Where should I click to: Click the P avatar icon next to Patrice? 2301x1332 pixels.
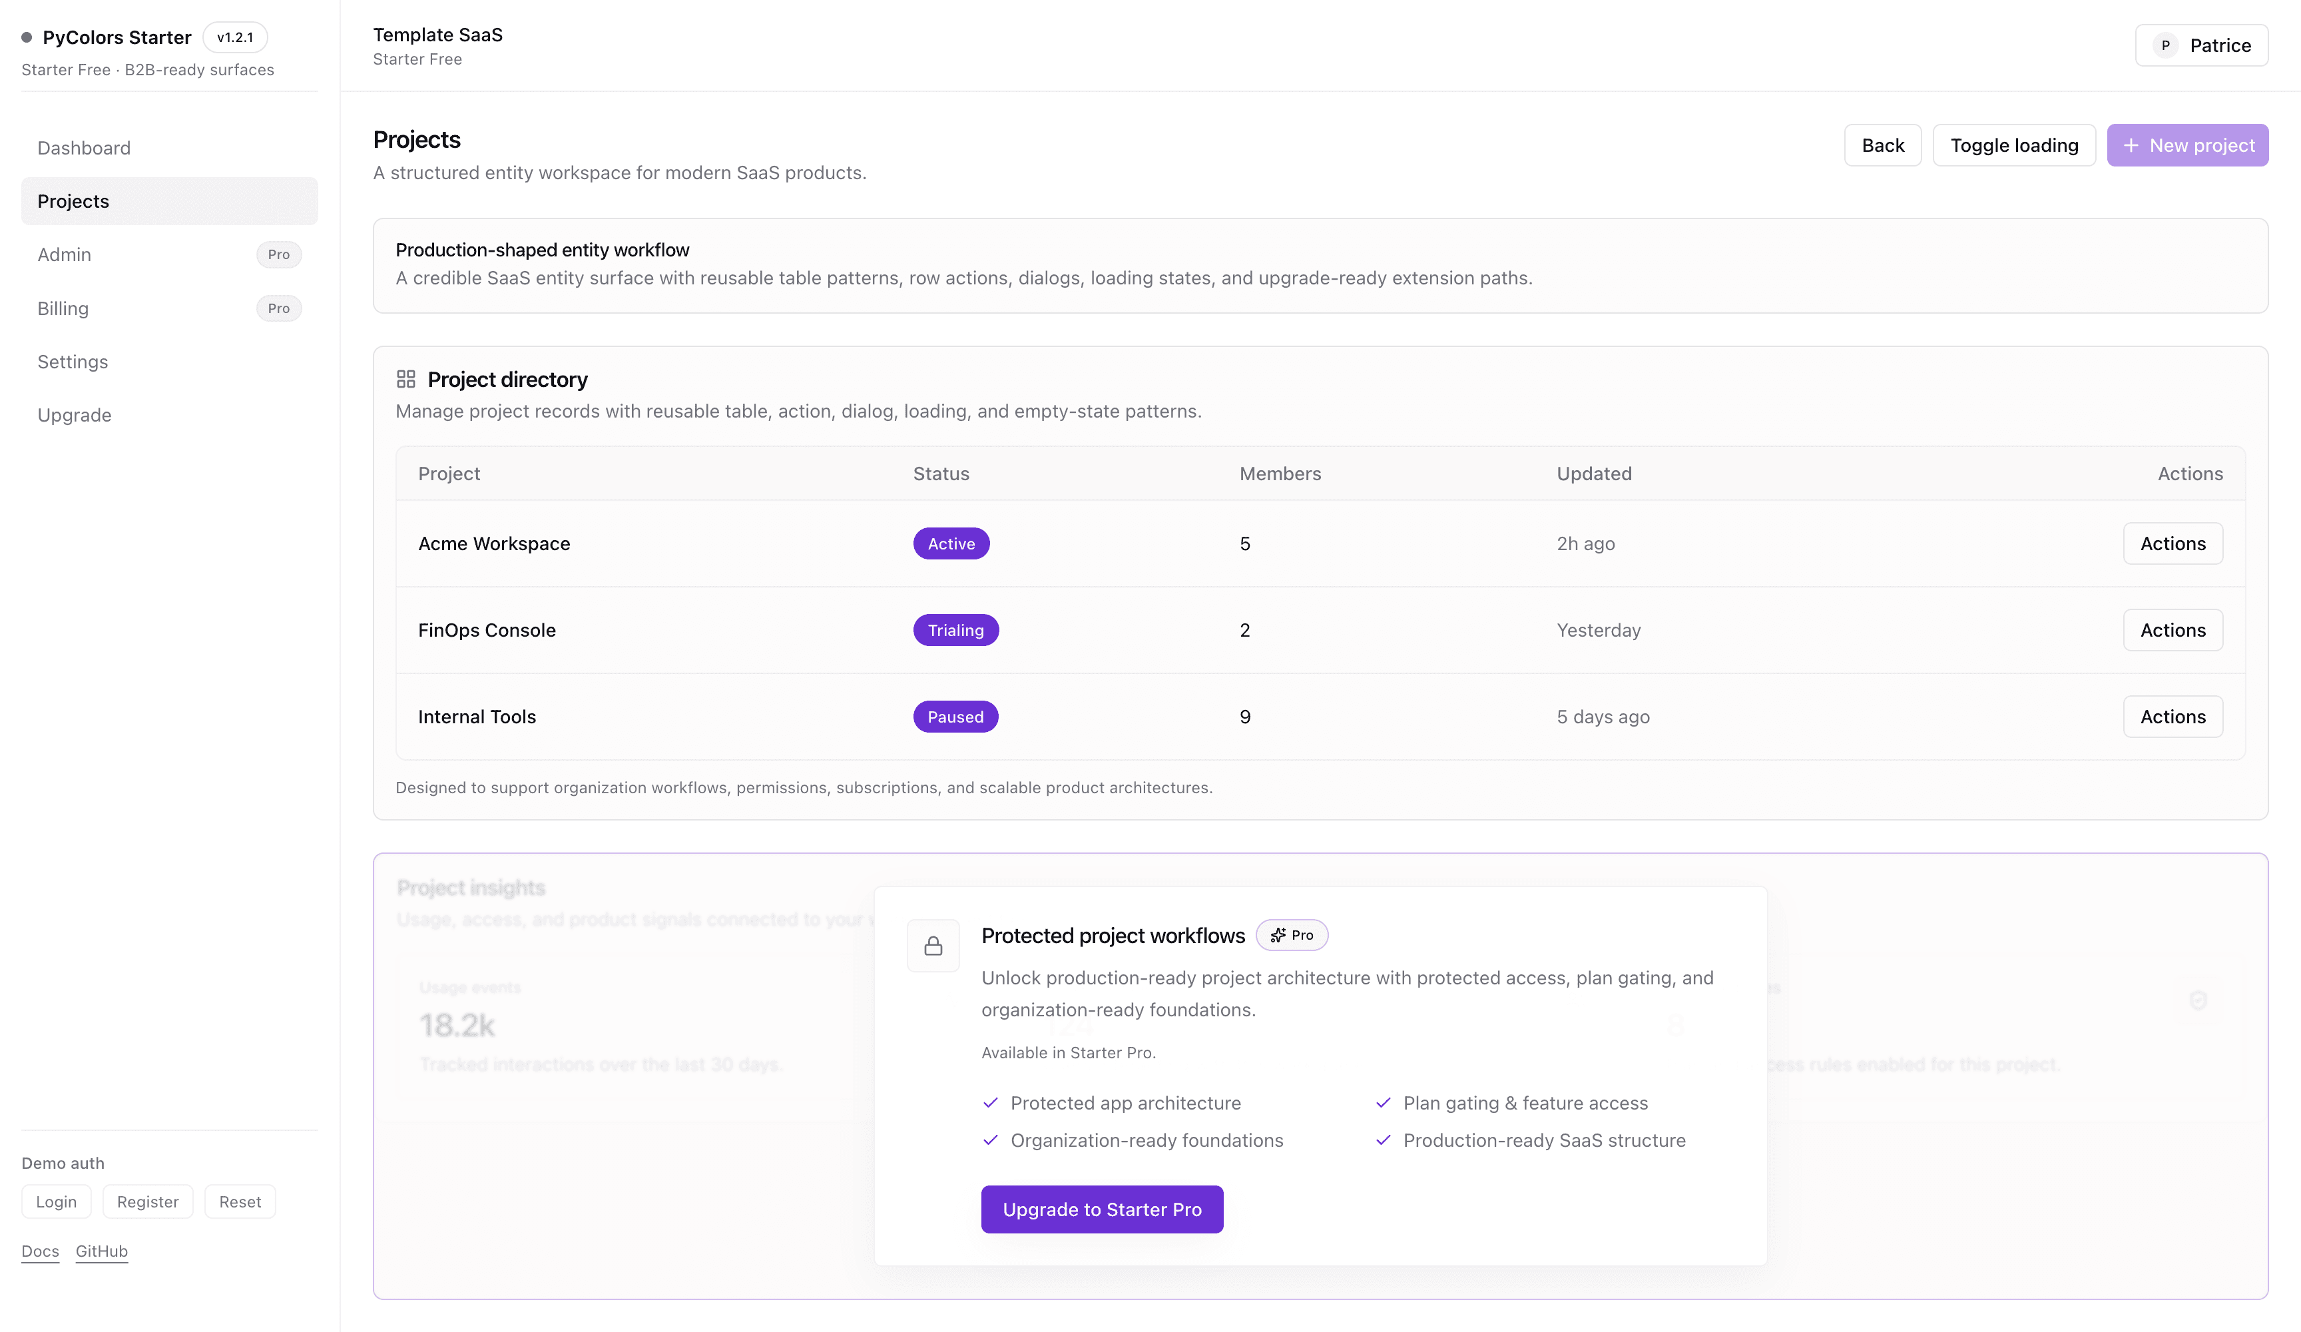(x=2165, y=46)
